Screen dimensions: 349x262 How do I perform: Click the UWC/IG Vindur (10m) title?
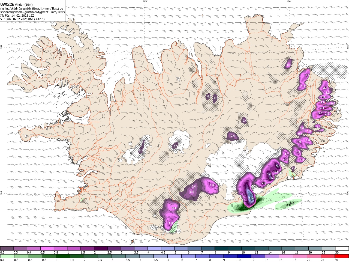point(17,5)
